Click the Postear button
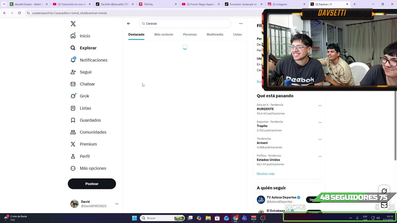397x223 pixels. (92, 184)
